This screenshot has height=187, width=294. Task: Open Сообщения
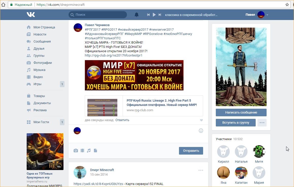(x=42, y=41)
